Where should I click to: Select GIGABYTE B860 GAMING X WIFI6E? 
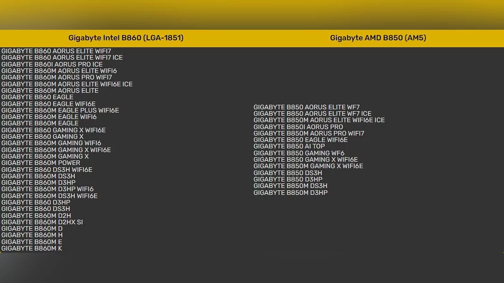pyautogui.click(x=53, y=130)
